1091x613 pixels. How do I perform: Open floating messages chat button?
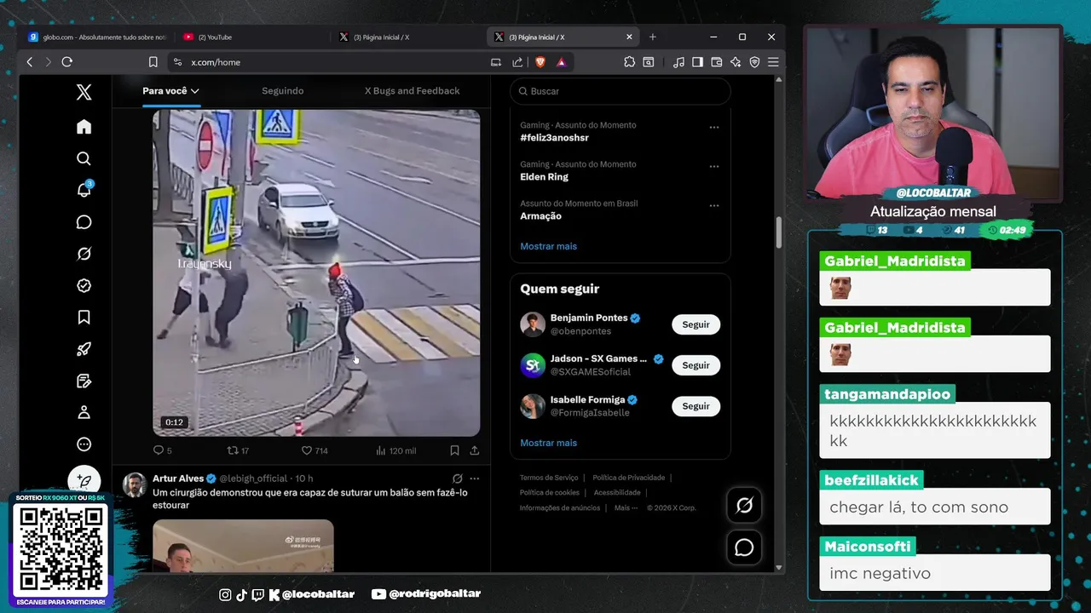point(744,547)
